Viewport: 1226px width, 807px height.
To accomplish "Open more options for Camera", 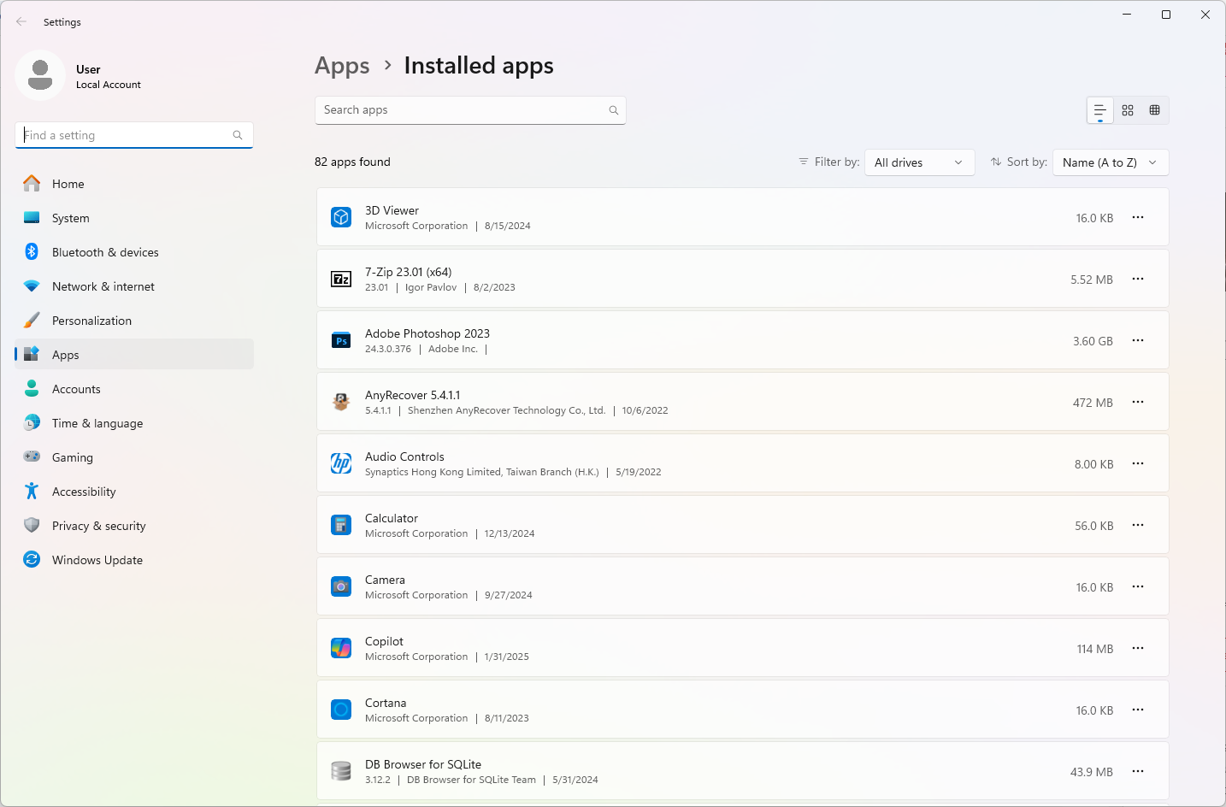I will click(1138, 586).
